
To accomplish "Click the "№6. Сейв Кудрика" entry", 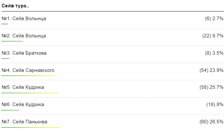I will click(23, 104).
